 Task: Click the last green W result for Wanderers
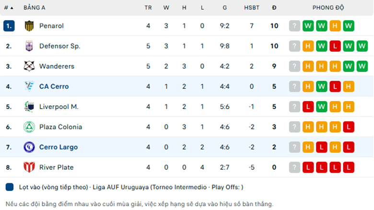362,66
